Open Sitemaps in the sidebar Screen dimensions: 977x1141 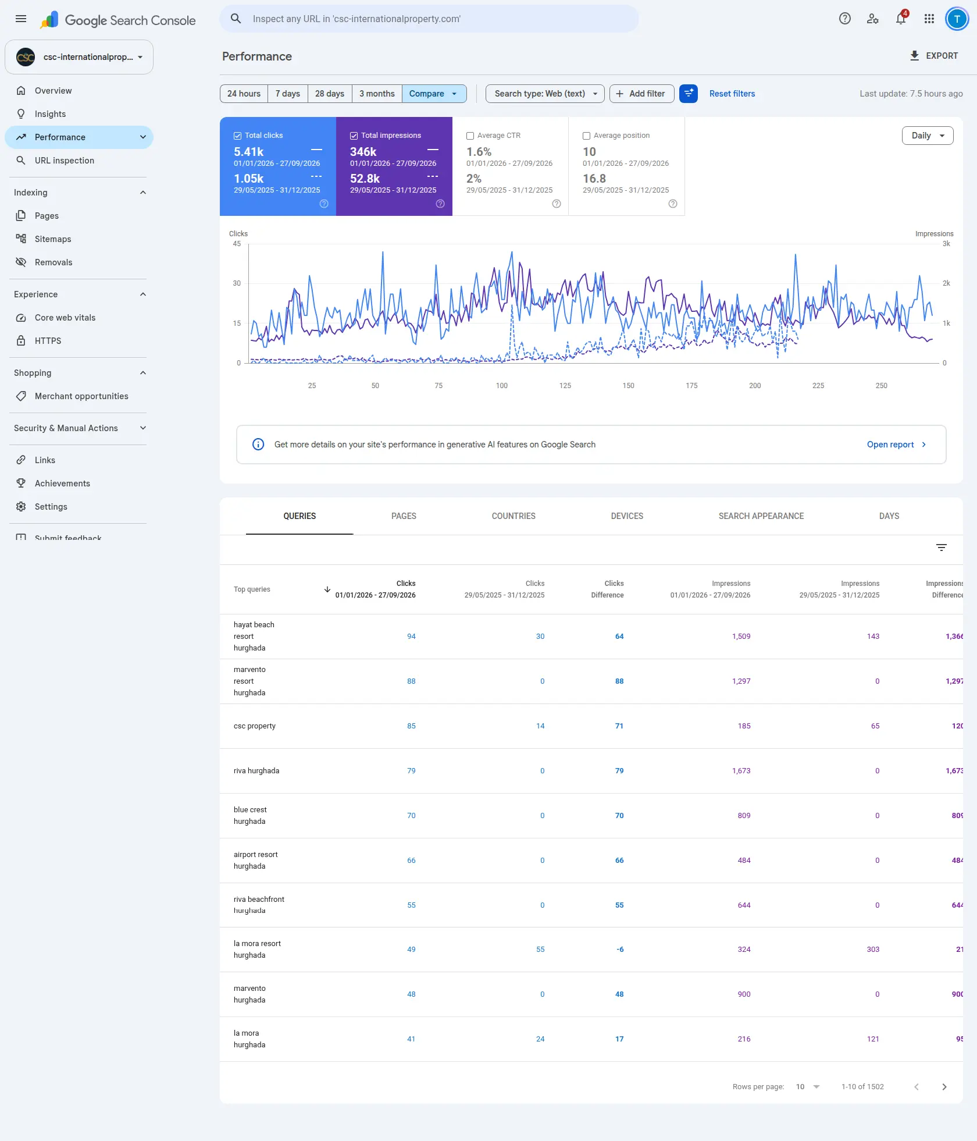click(x=53, y=239)
